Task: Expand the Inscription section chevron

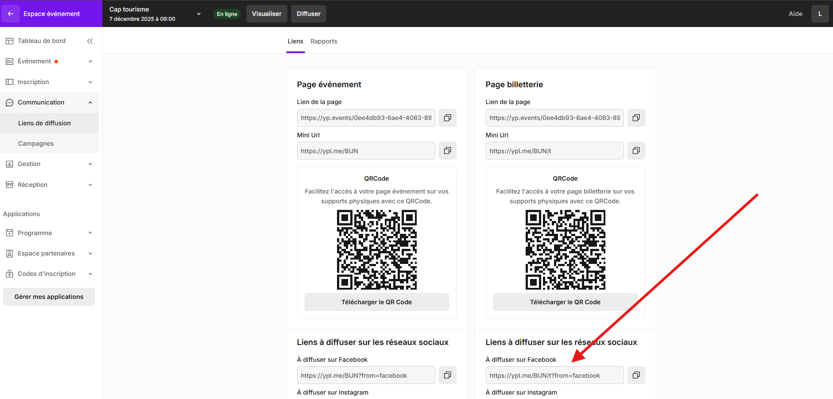Action: coord(90,82)
